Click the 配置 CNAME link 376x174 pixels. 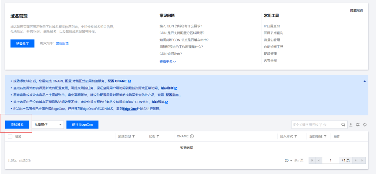(117, 81)
